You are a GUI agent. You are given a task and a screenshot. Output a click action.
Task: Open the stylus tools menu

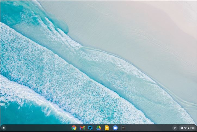[175, 128]
